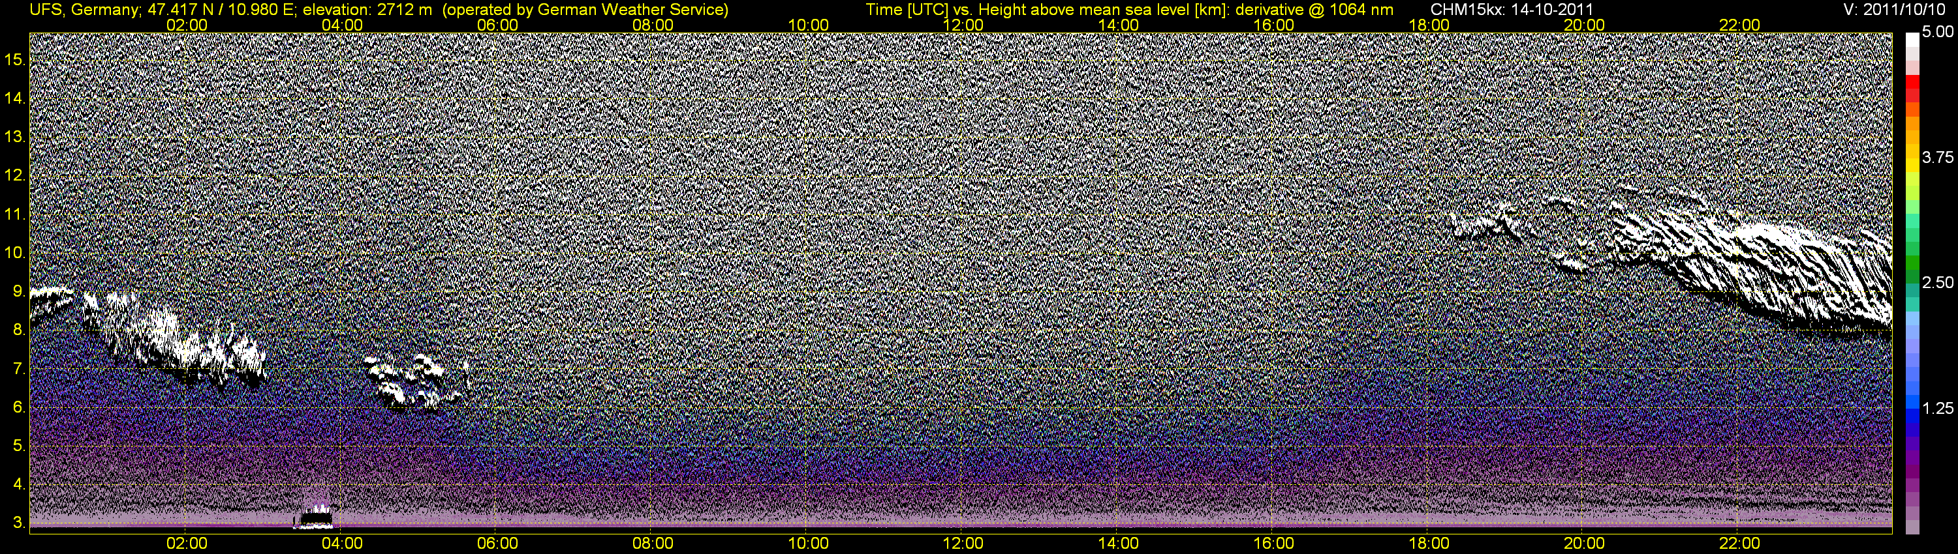Click the '8.' height axis label
Image resolution: width=1958 pixels, height=554 pixels.
click(x=19, y=330)
